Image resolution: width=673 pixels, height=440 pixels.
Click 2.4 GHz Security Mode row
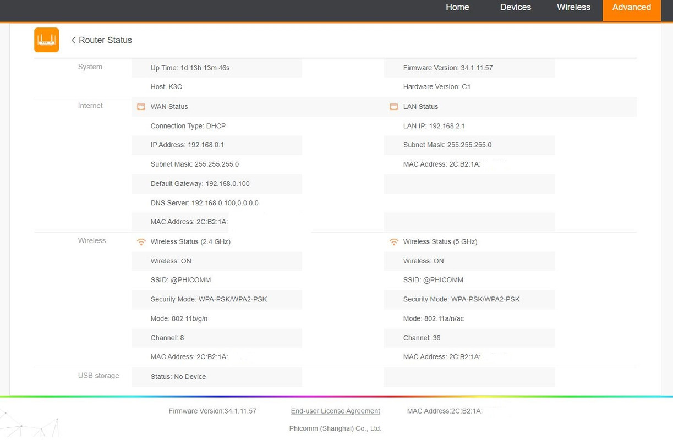point(217,299)
